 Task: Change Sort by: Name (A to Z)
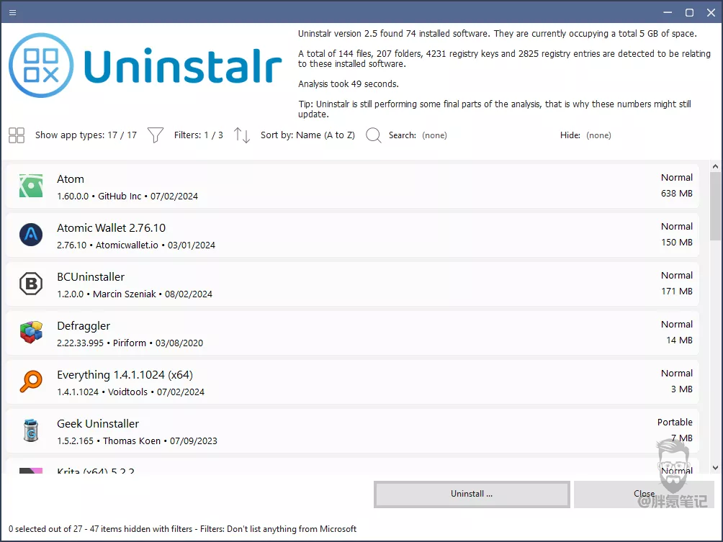(x=307, y=135)
